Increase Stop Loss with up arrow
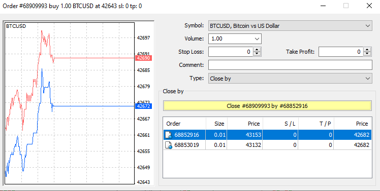380x191 pixels. [257, 50]
